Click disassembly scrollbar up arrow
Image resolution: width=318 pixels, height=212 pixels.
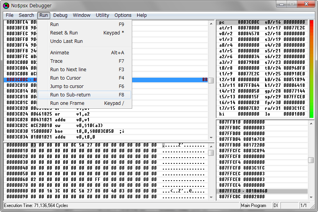tap(211, 24)
